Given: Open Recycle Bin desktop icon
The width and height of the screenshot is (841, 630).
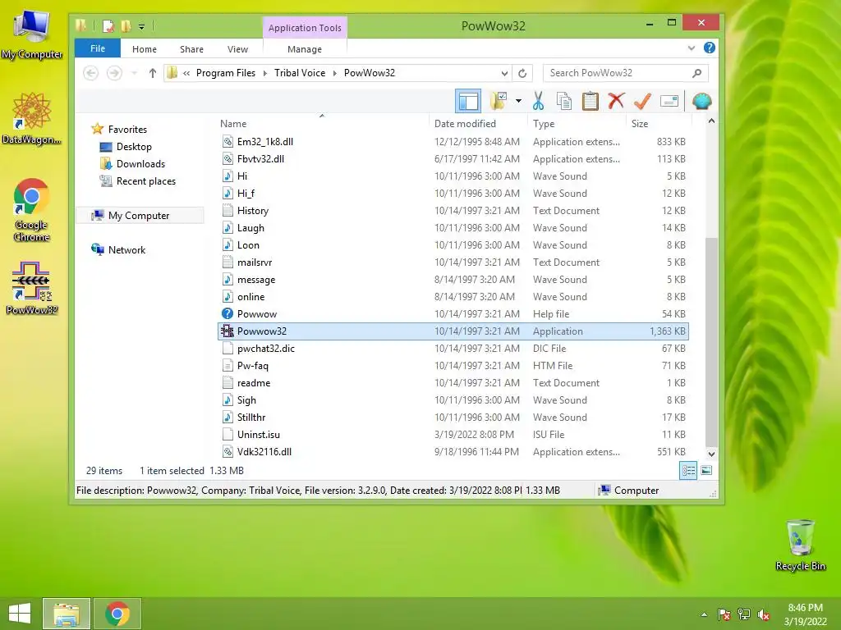Looking at the screenshot, I should [800, 545].
